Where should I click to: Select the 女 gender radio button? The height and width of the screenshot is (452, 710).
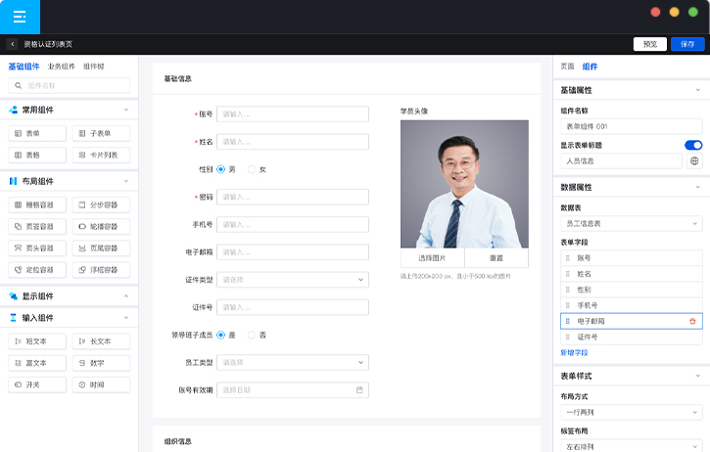coord(252,169)
